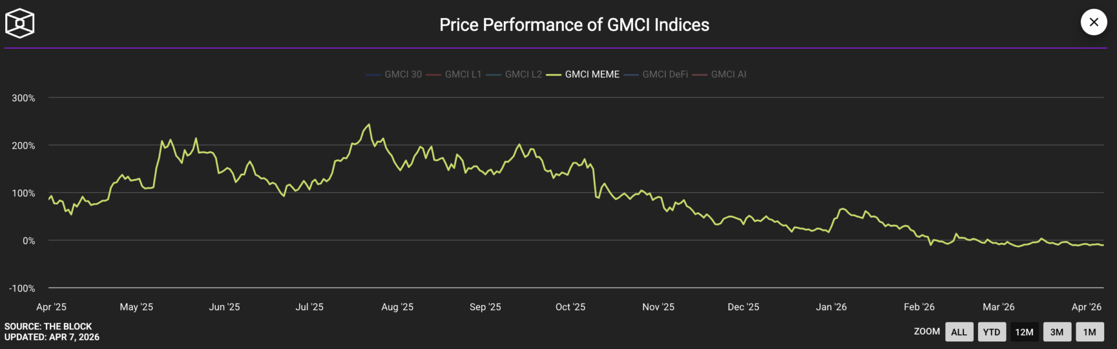Viewport: 1117px width, 349px height.
Task: Zoom chart to 3M
Action: (1056, 332)
